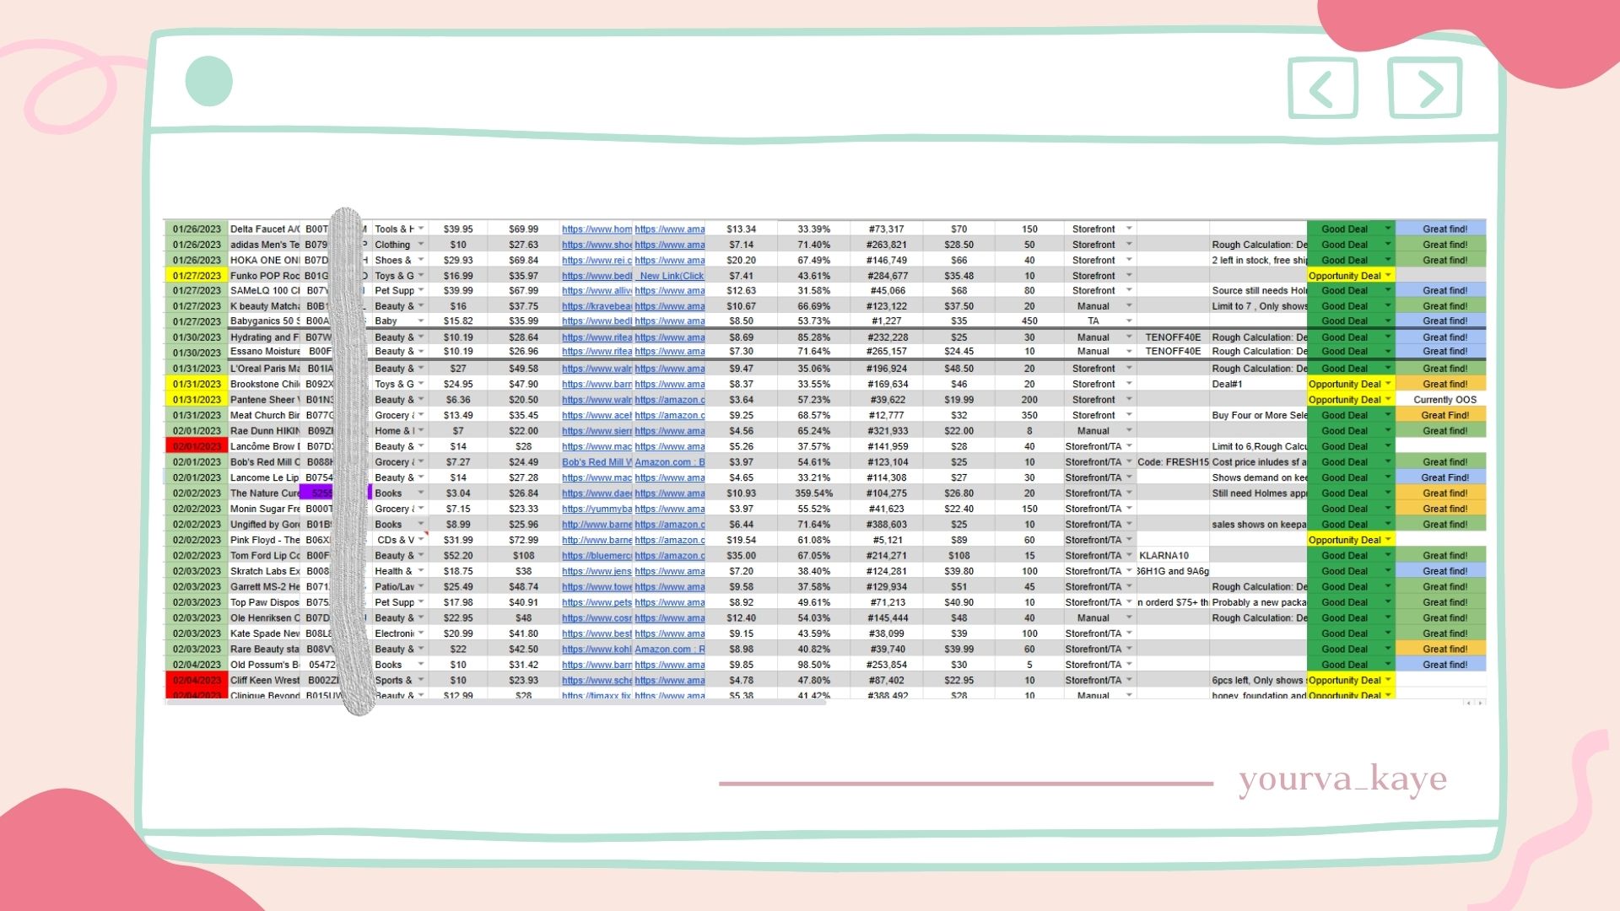The height and width of the screenshot is (911, 1620).
Task: Open the kohl link in Rare Beauty row
Action: click(597, 650)
